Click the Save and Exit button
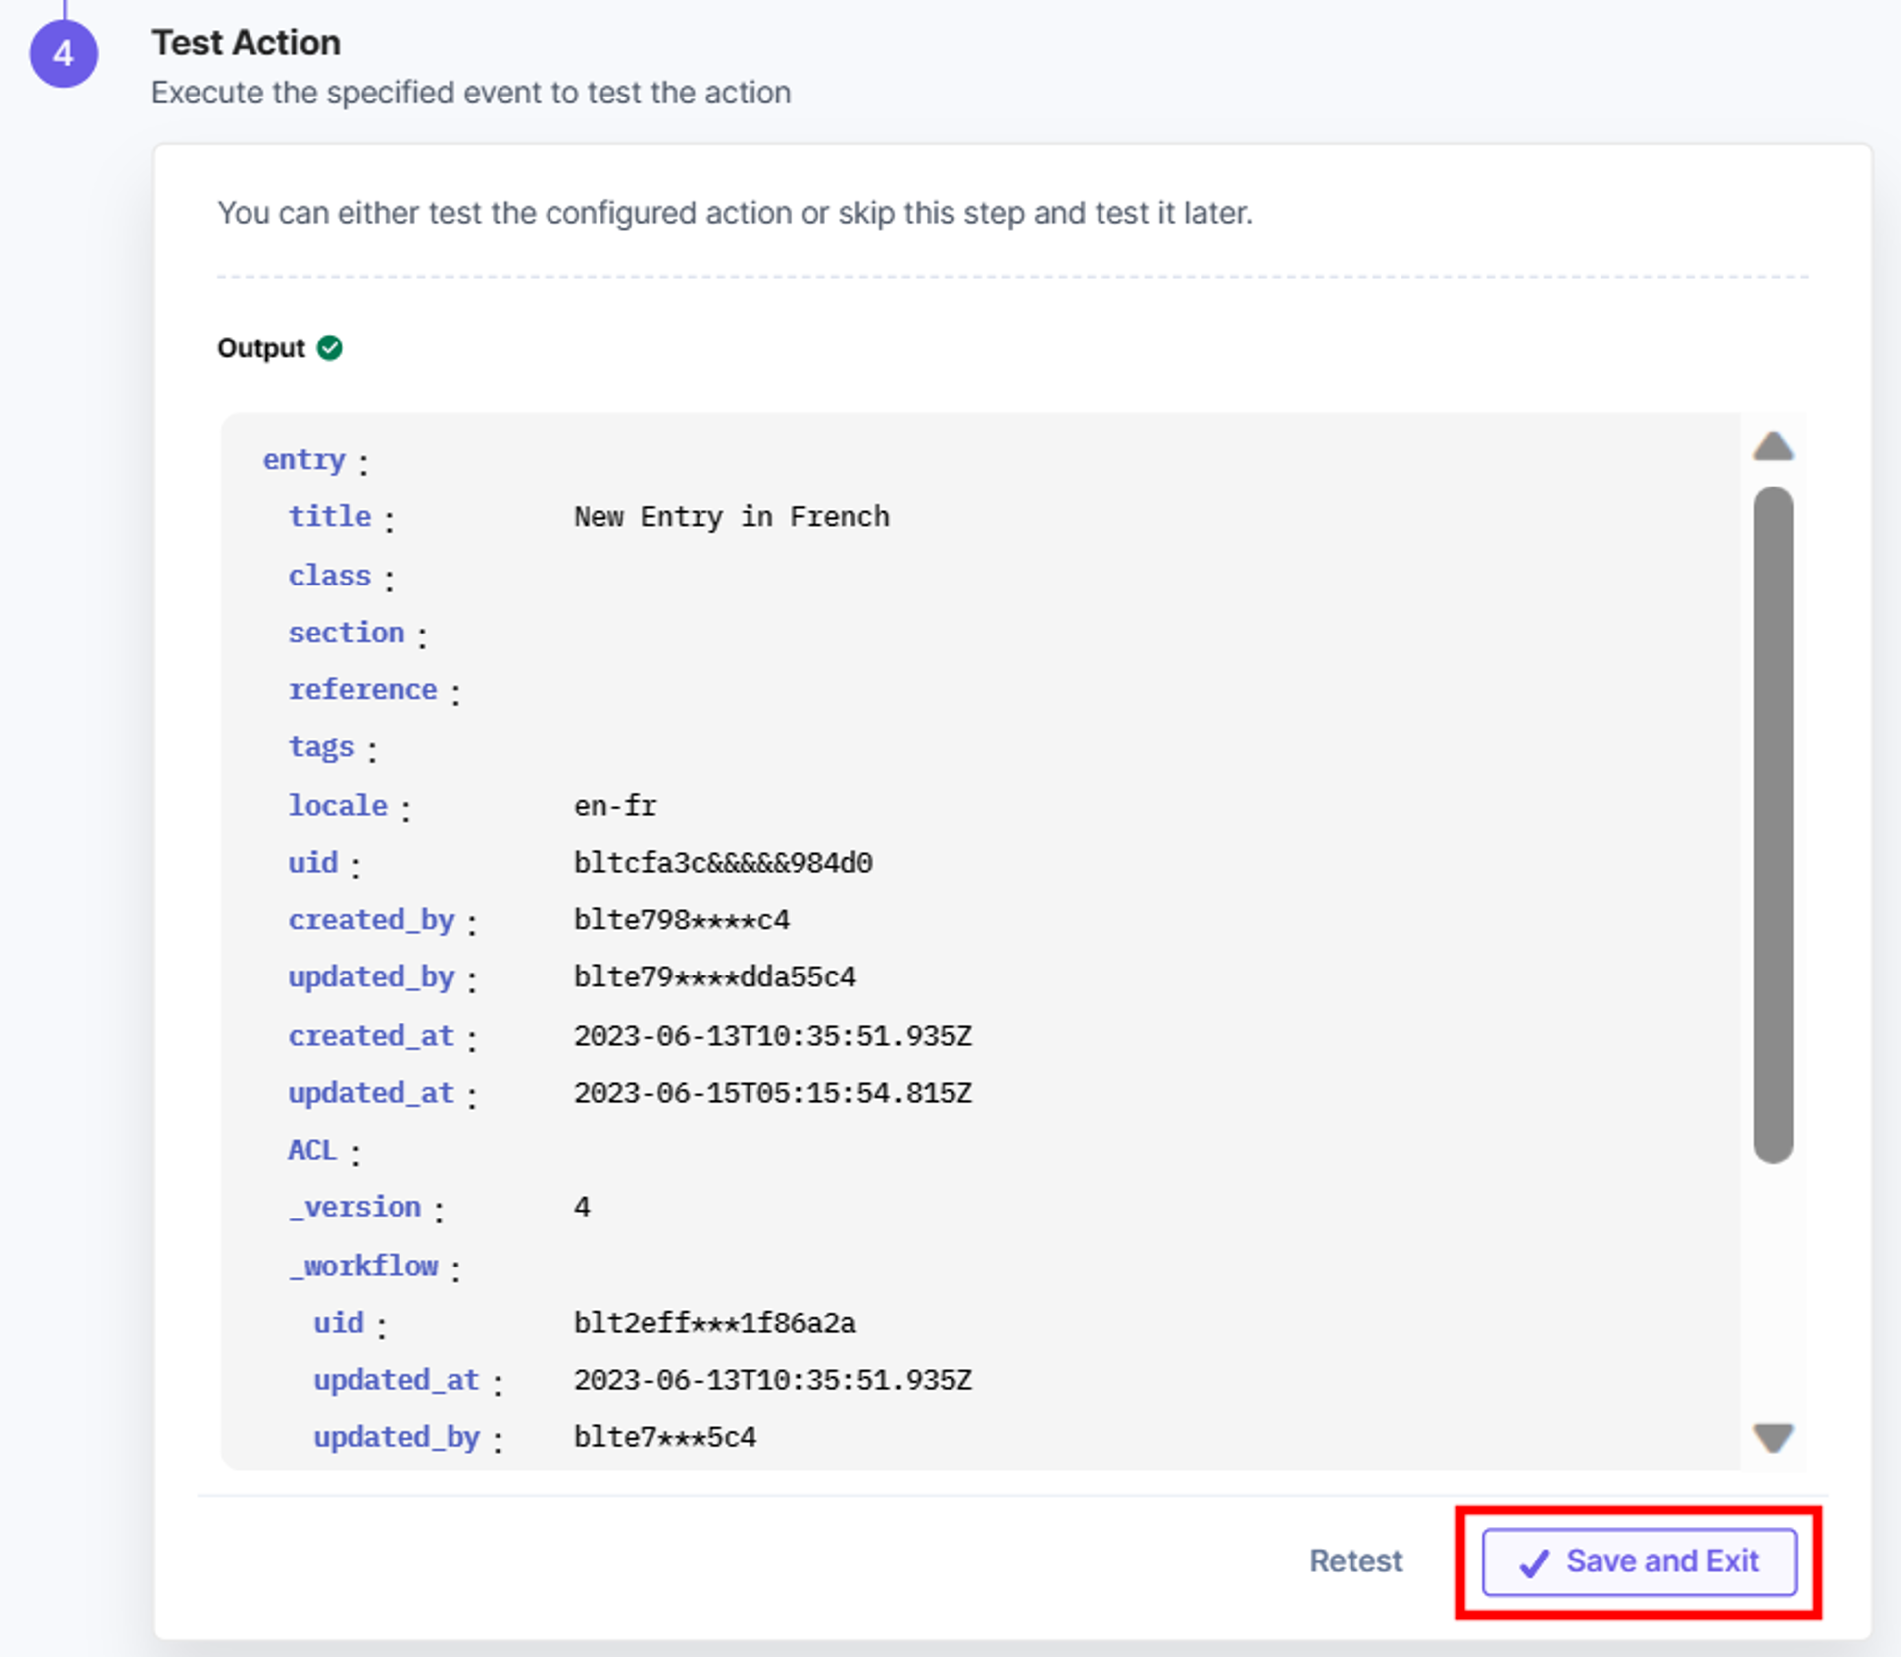This screenshot has height=1657, width=1901. [1638, 1561]
